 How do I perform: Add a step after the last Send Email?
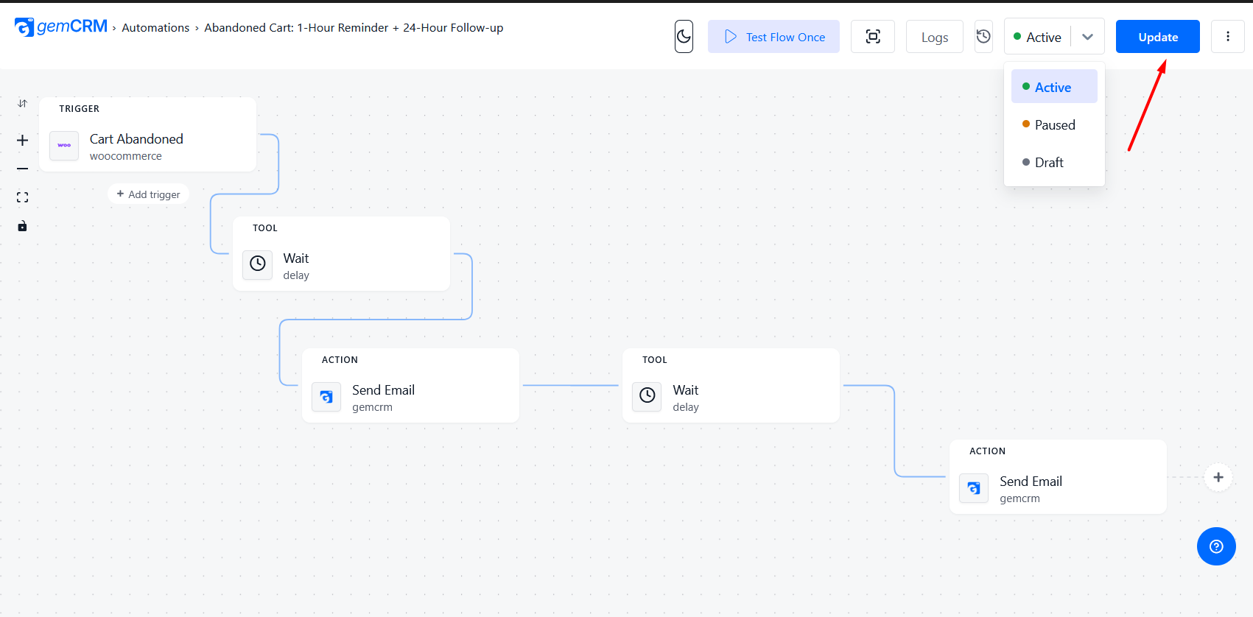pos(1218,477)
